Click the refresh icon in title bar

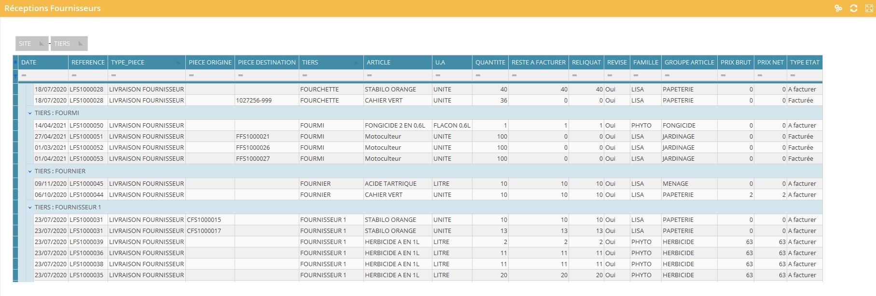tap(854, 8)
